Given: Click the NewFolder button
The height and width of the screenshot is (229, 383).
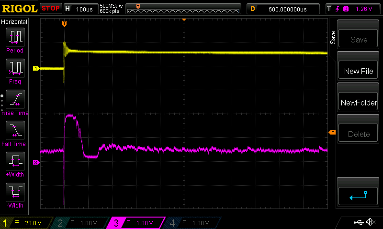Looking at the screenshot, I should (358, 102).
